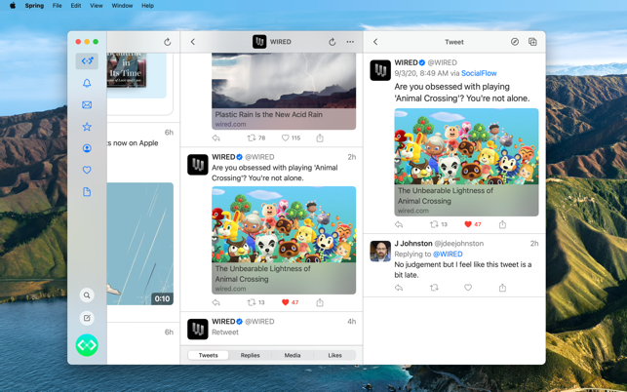Refresh the left timeline column
627x392 pixels.
click(168, 42)
